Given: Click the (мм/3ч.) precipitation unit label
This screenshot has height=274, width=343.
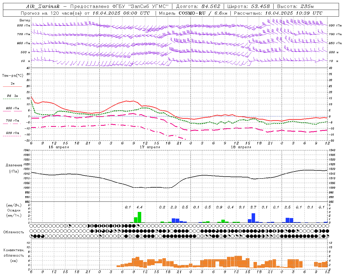Looking at the screenshot, I should (14, 205).
